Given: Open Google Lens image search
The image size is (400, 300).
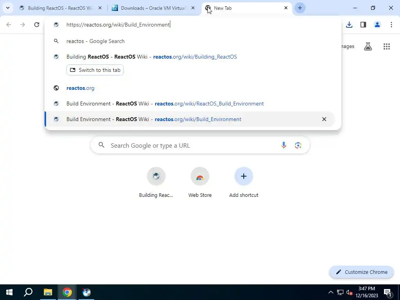Looking at the screenshot, I should 298,145.
